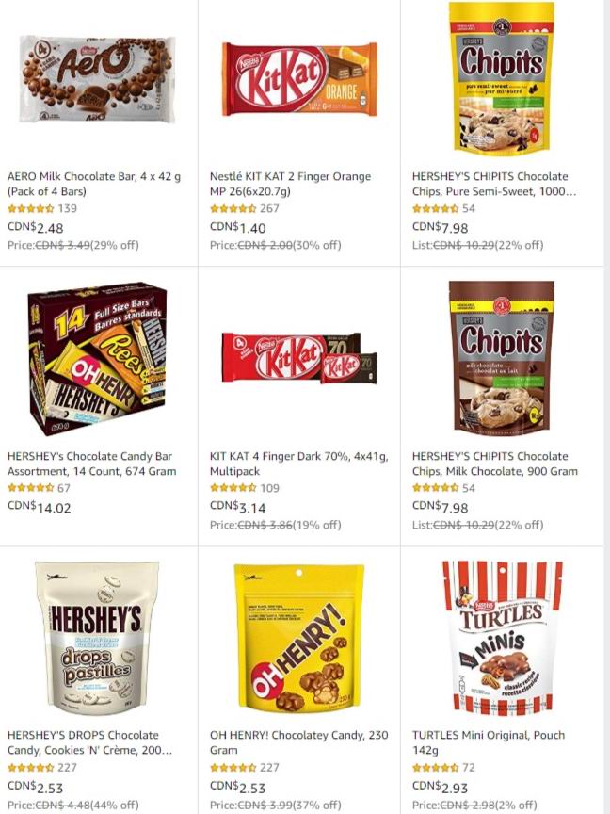Viewport: 610px width, 814px height.
Task: Open the Oh Henry! yellow bag image
Action: coord(299,638)
